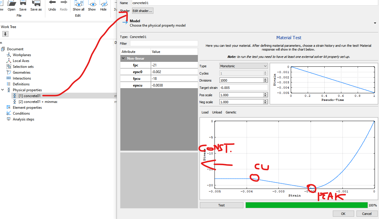Viewport: 379px width, 219px height.
Task: Click the Value column header
Action: [x=174, y=52]
